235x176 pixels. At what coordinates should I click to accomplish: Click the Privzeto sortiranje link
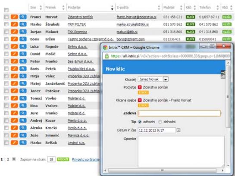click(x=86, y=159)
